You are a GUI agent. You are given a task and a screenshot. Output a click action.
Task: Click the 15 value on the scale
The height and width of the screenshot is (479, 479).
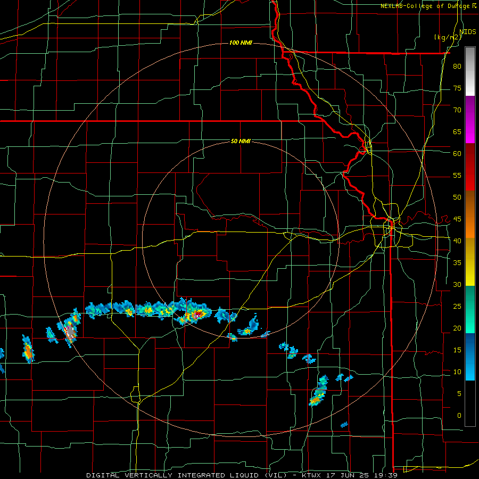coord(457,350)
